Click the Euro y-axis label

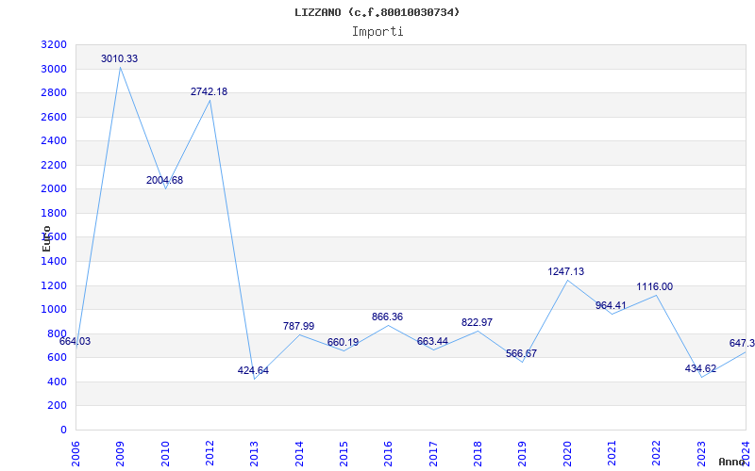[x=46, y=238]
